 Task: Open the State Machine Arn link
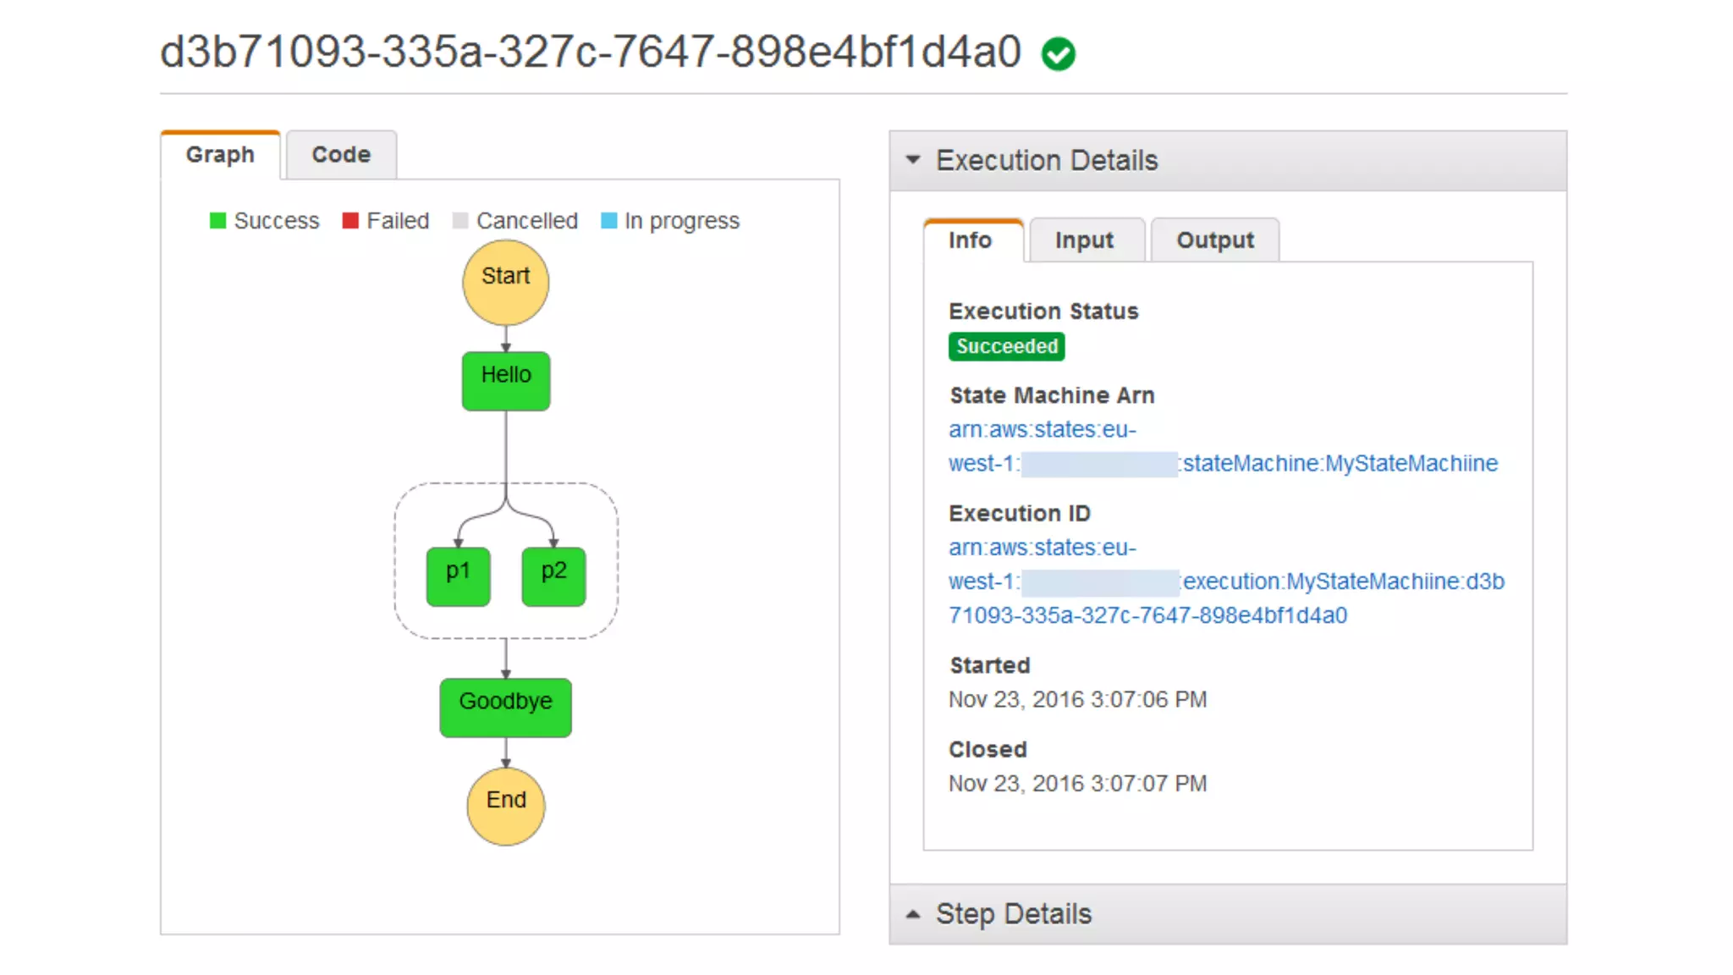point(1339,464)
